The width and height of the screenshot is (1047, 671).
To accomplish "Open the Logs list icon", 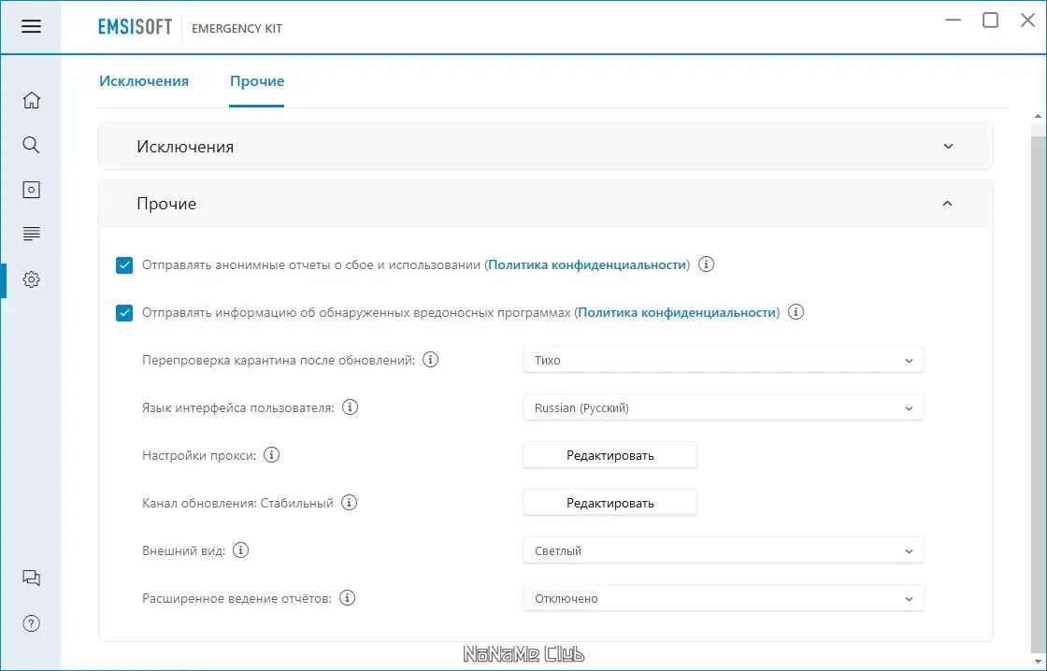I will (x=31, y=234).
